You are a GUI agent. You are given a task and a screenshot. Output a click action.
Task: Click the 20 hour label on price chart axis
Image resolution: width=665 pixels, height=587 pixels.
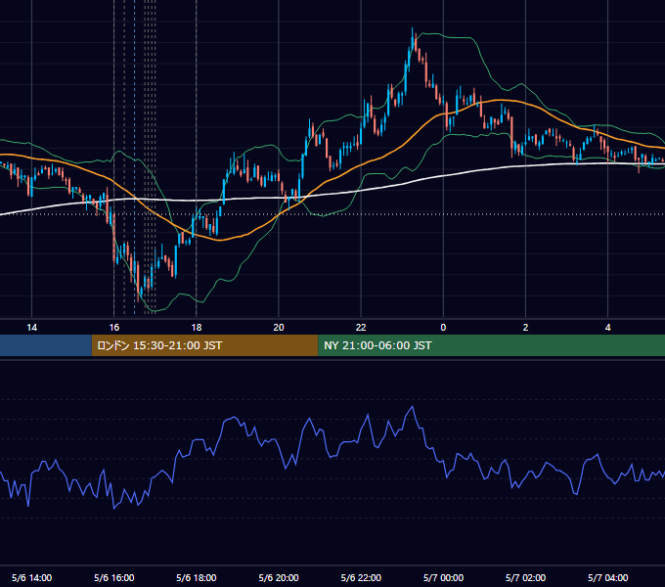[x=279, y=328]
